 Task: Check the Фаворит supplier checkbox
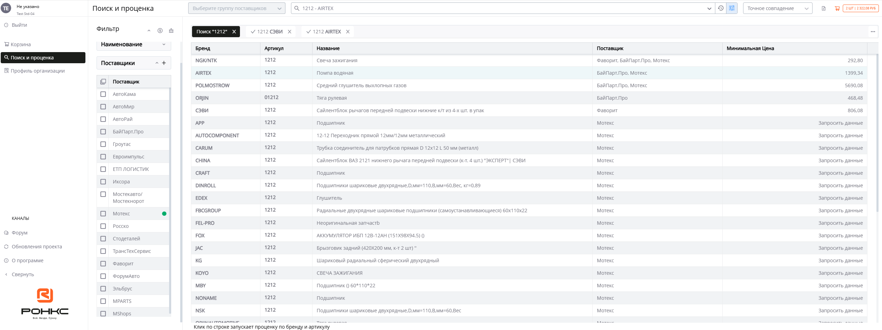coord(103,264)
